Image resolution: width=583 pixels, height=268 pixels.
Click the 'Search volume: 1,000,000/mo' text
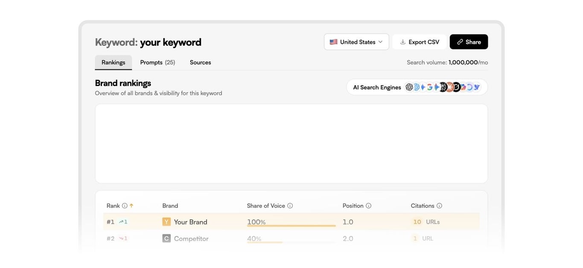(x=447, y=62)
